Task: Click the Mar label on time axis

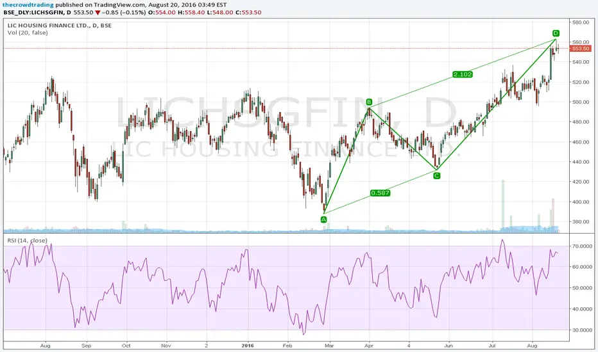Action: 329,346
